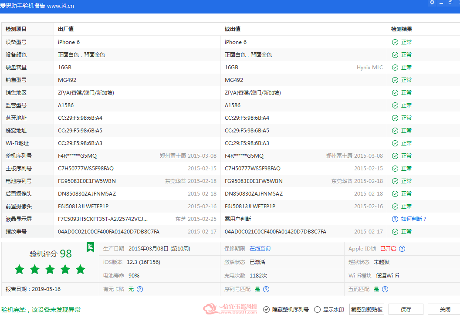
Task: Click green check icon for 电池序列号 row
Action: tap(395, 181)
